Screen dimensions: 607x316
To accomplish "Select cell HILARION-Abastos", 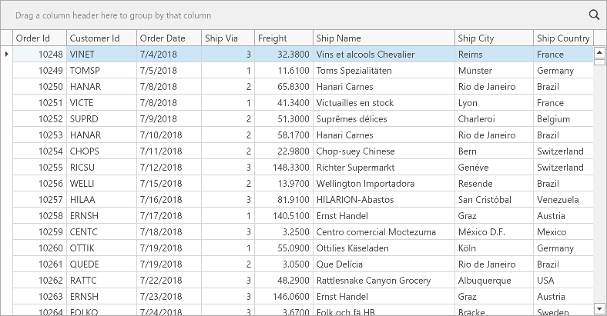I will [x=384, y=200].
